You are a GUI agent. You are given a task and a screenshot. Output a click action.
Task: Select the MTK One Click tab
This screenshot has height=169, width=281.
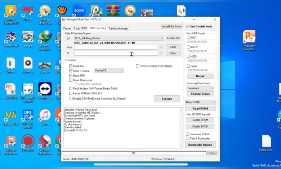(98, 28)
